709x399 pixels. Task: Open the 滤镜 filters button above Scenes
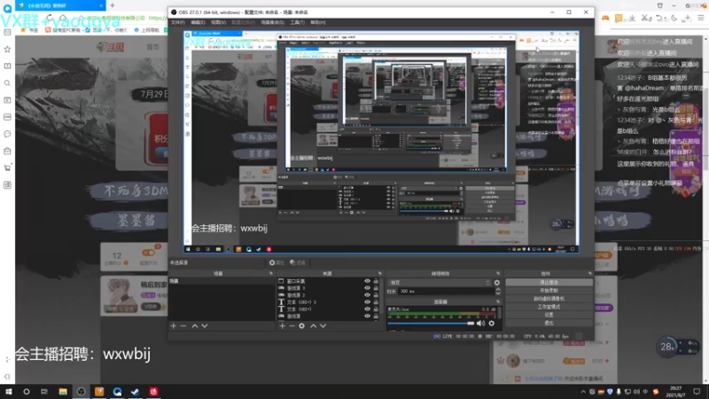click(x=298, y=262)
